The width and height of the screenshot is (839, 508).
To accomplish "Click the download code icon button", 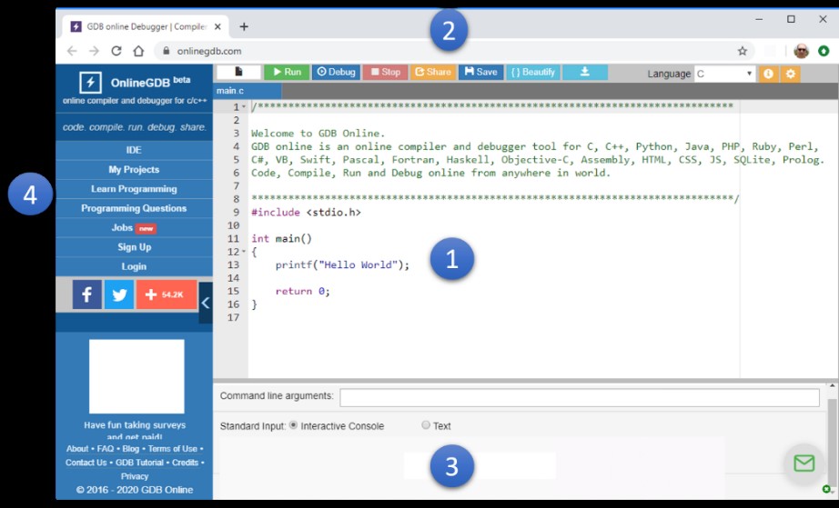I will coord(585,72).
